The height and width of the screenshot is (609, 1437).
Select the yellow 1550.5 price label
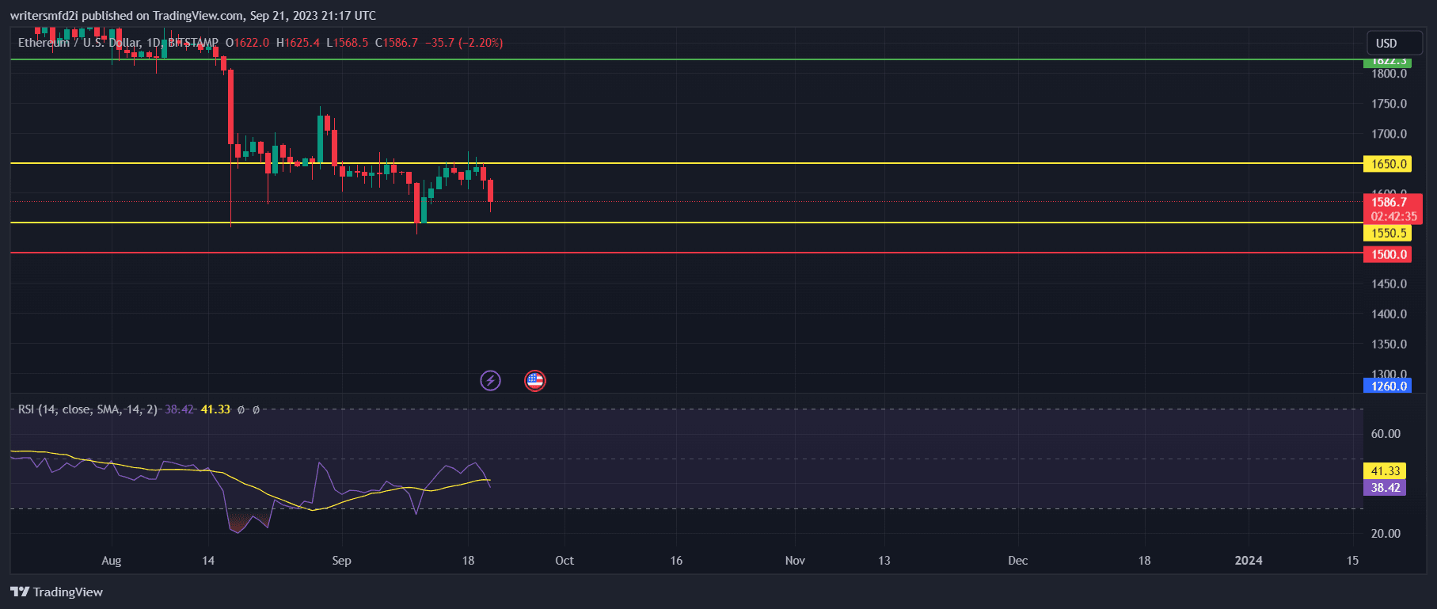click(1387, 233)
